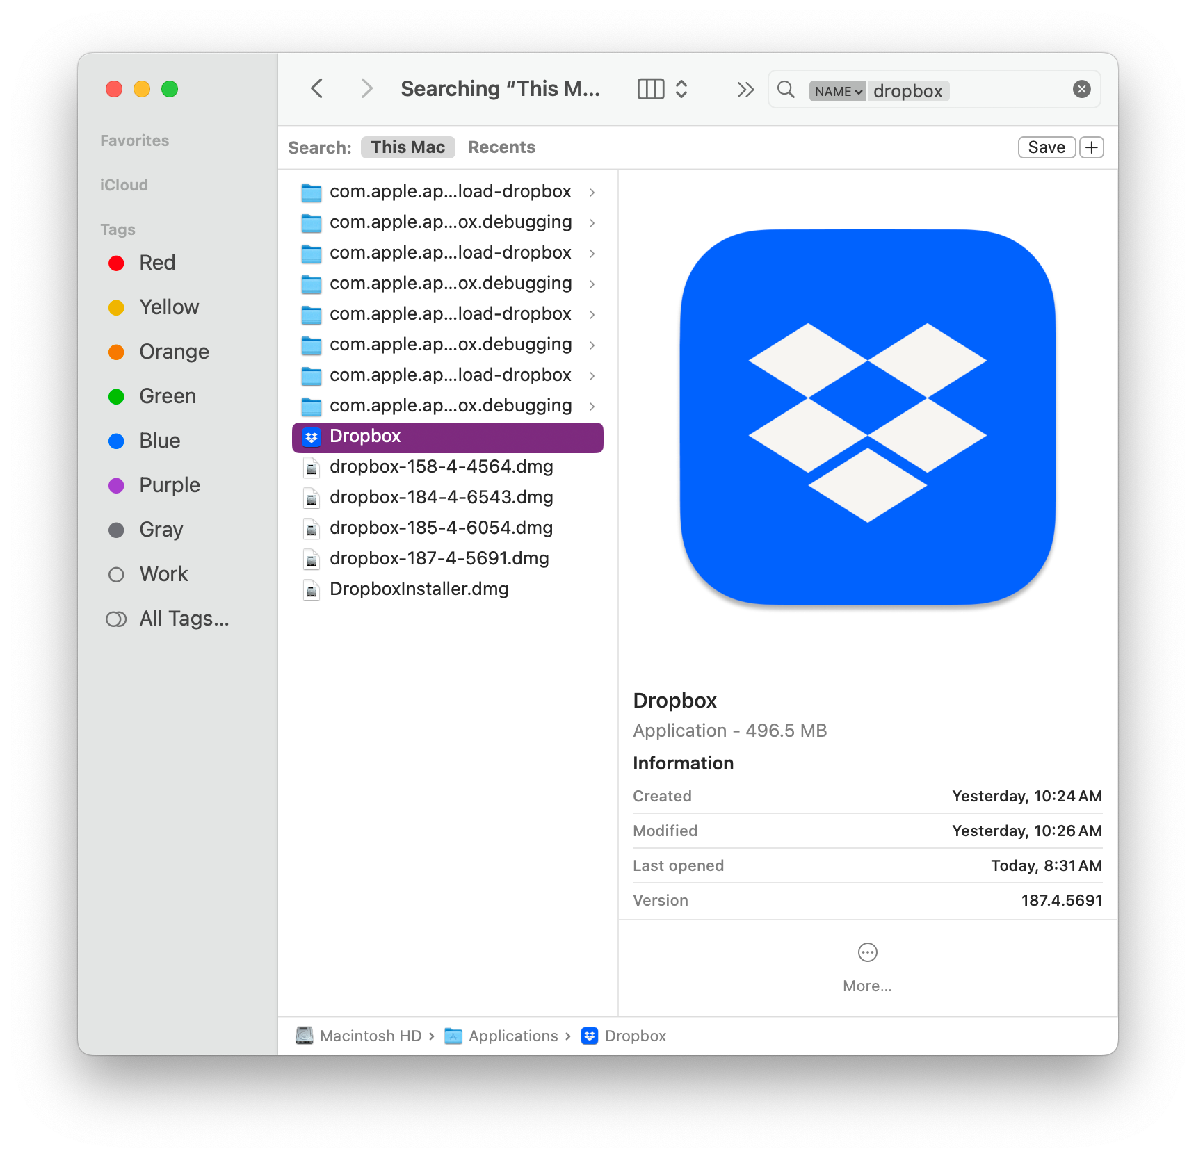Screen dimensions: 1196x1158
Task: Click the disk image icon of DropboxInstaller.dmg
Action: click(312, 590)
